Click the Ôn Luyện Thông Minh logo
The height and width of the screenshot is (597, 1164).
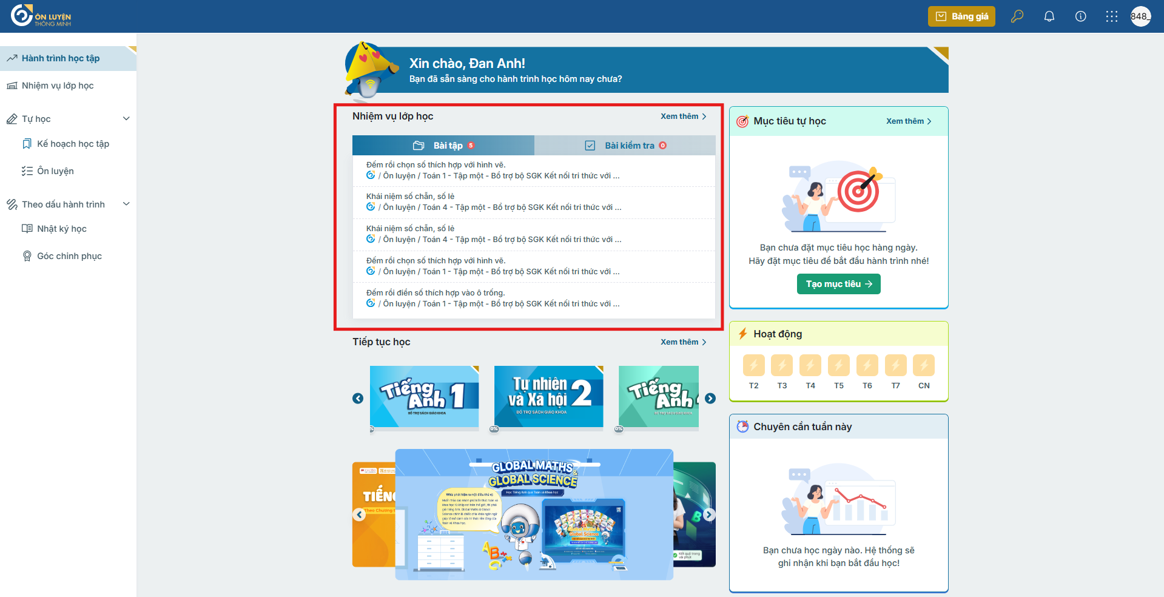41,16
